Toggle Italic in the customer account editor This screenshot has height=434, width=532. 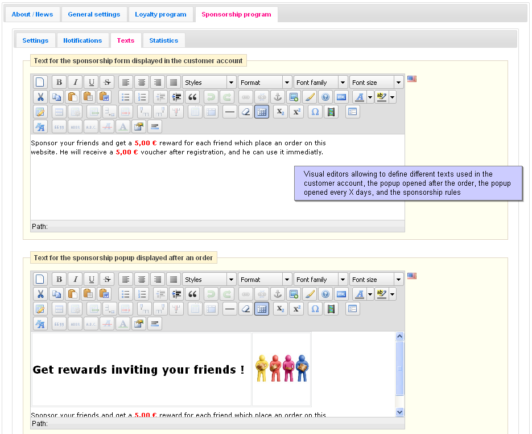pos(75,82)
